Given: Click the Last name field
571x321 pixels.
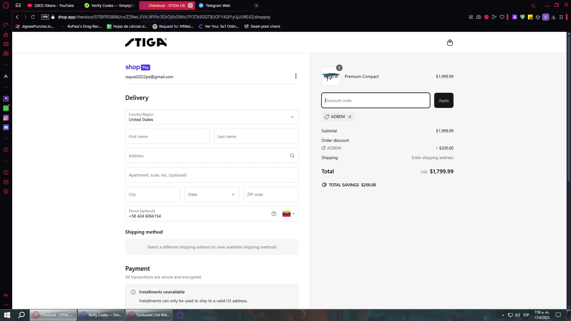Looking at the screenshot, I should (256, 137).
